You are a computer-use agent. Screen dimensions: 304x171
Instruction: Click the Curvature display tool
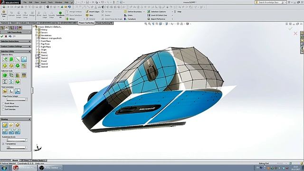[130, 19]
